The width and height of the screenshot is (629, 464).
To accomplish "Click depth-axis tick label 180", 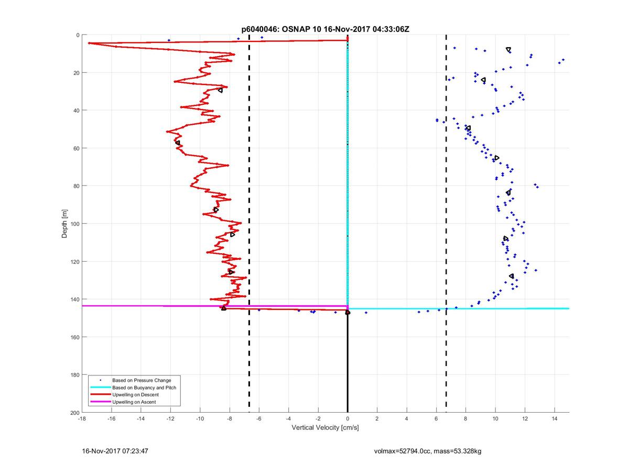I will pyautogui.click(x=74, y=375).
